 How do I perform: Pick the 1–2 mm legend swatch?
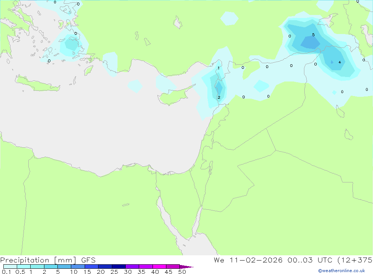click(37, 267)
